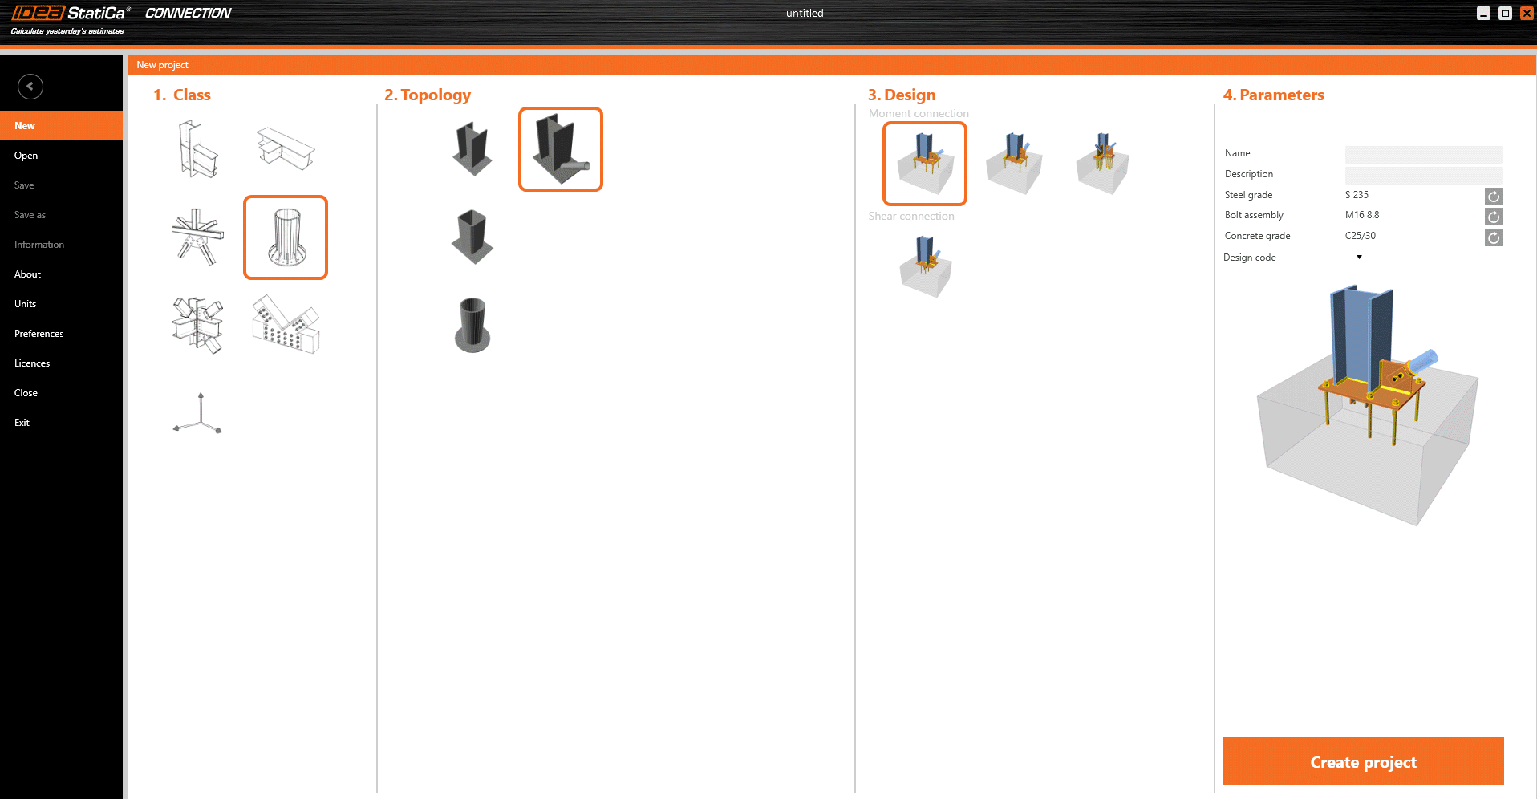Reset the Steel grade value
The height and width of the screenshot is (799, 1537).
click(1493, 197)
